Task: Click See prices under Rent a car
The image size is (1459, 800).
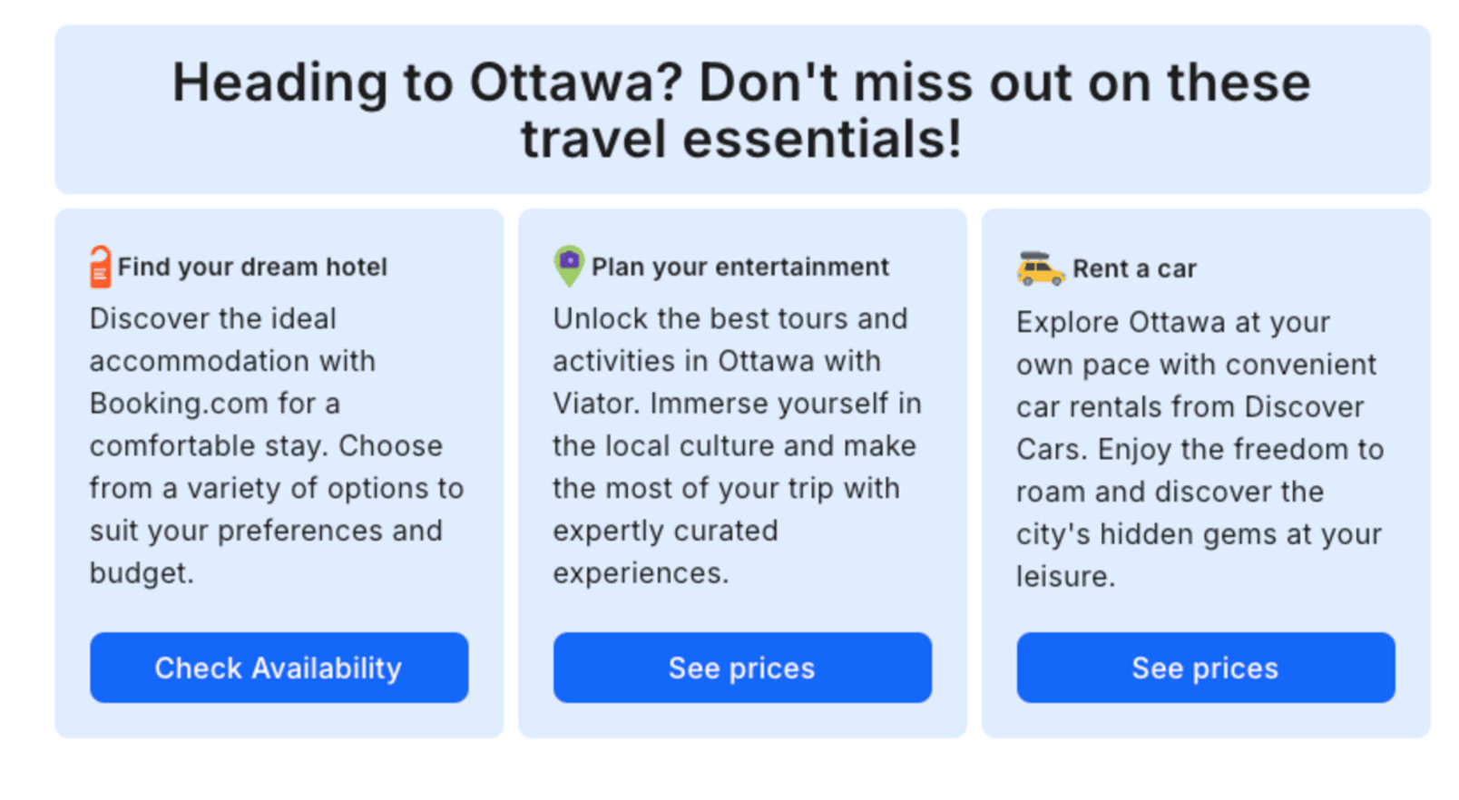Action: tap(1206, 668)
